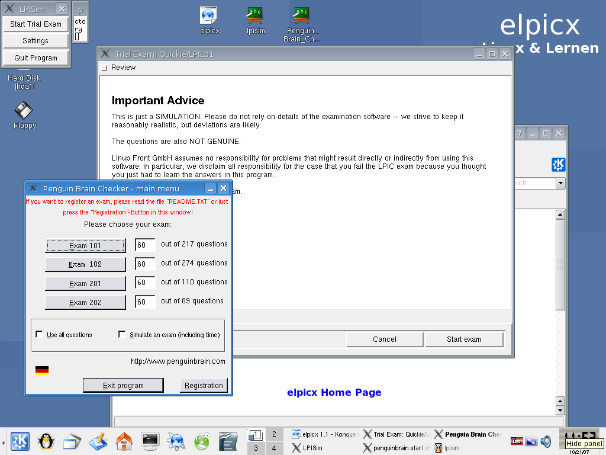Click the left panel hide arrow

3,441
